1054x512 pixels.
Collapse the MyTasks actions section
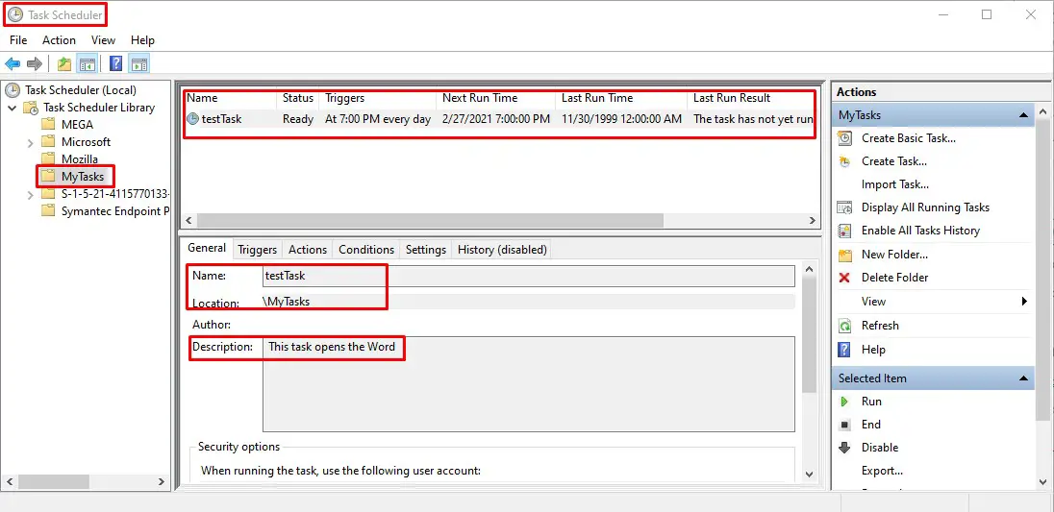pyautogui.click(x=1024, y=115)
